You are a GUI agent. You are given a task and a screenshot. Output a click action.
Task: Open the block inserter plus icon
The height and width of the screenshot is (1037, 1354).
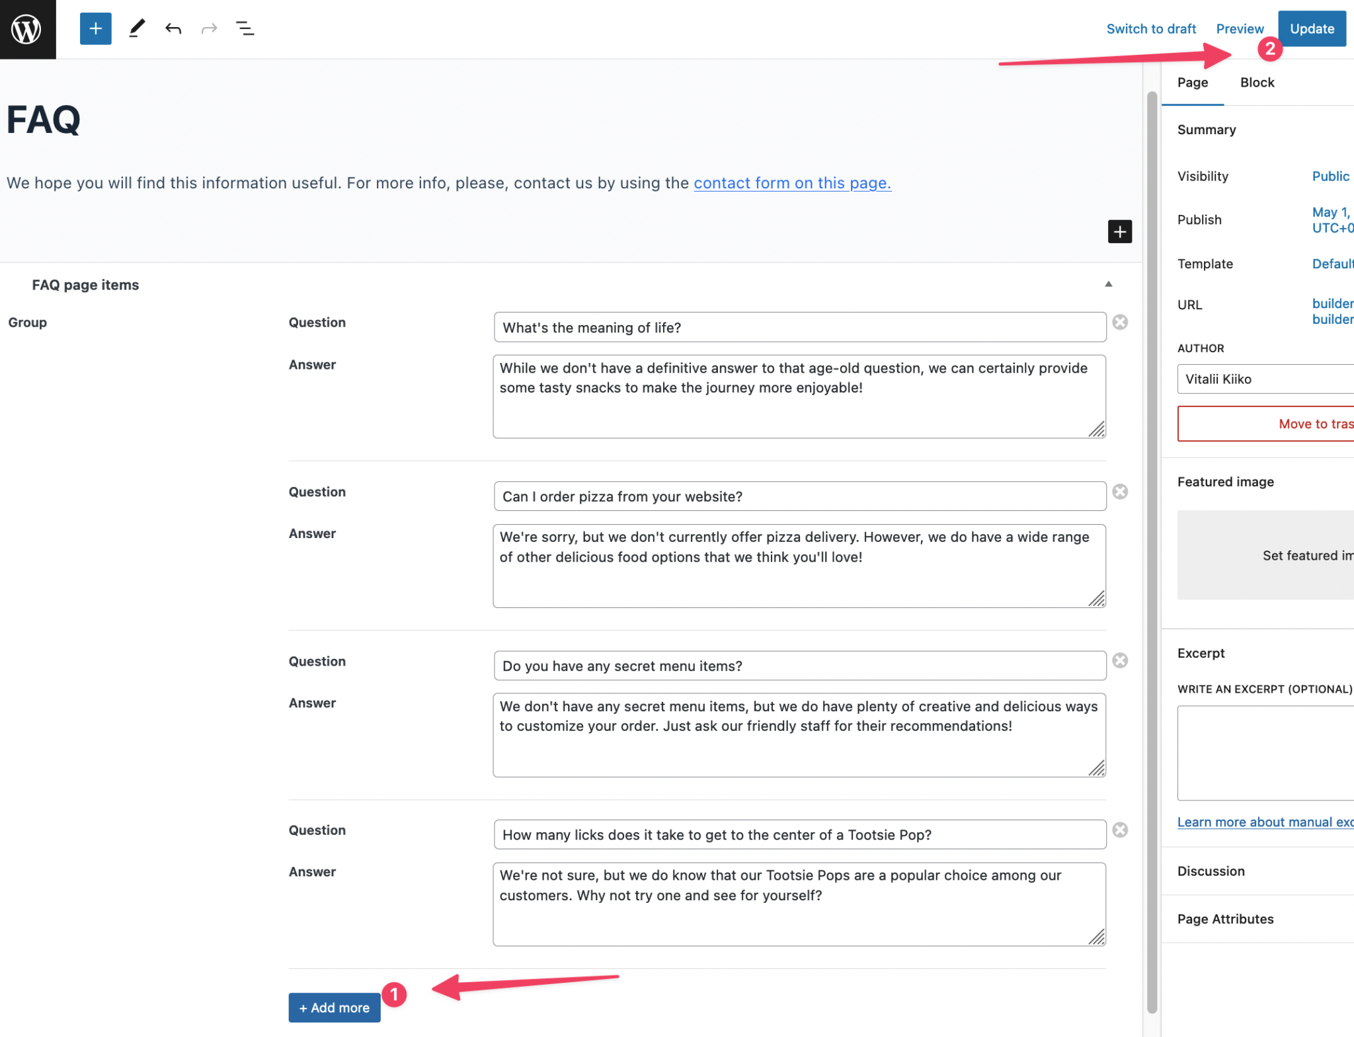tap(95, 28)
